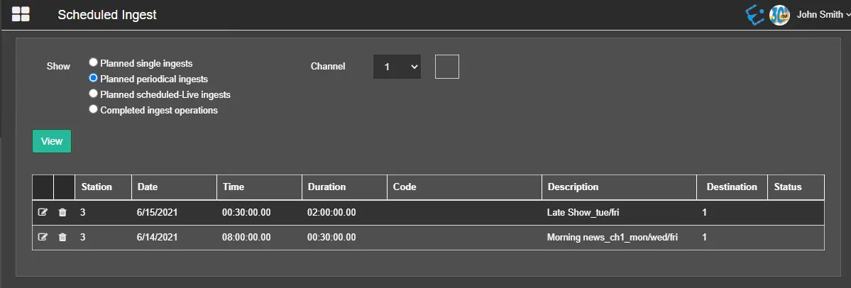Select Planned single ingests radio button

tap(93, 63)
